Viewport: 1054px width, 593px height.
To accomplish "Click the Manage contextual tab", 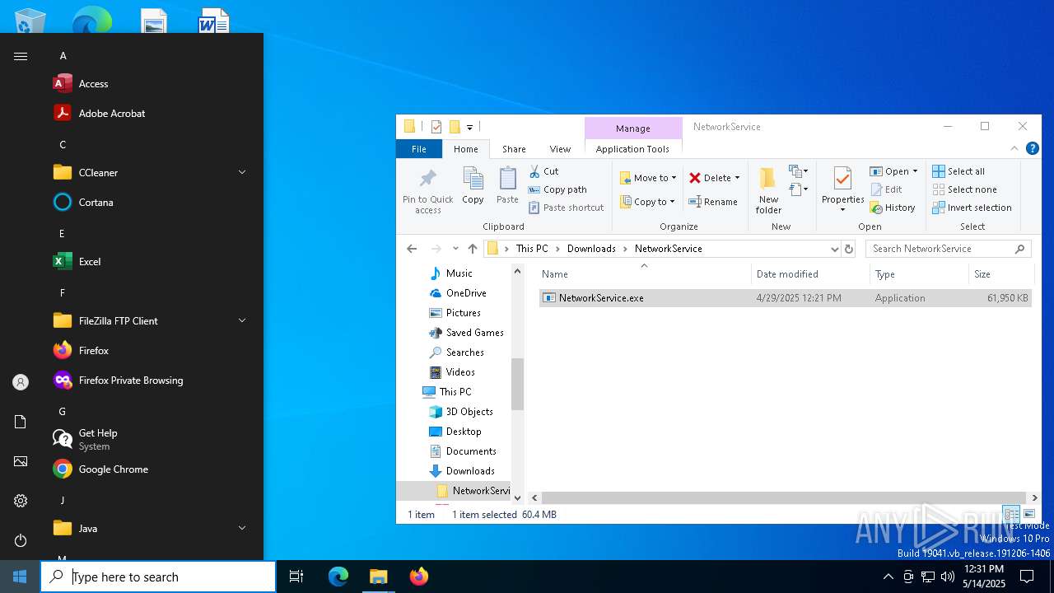I will (632, 128).
